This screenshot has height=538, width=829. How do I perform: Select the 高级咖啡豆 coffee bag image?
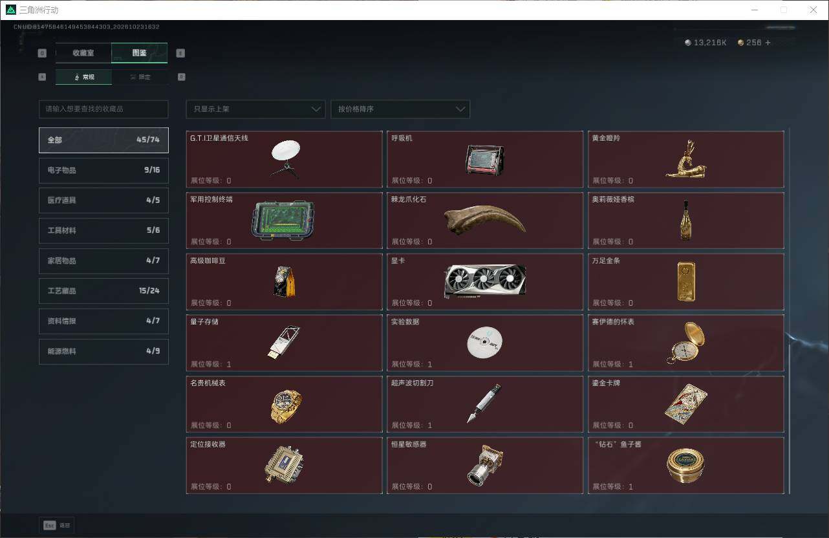pos(285,281)
